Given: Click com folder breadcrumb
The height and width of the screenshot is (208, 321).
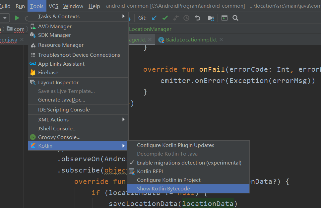Looking at the screenshot, I should 16,29.
